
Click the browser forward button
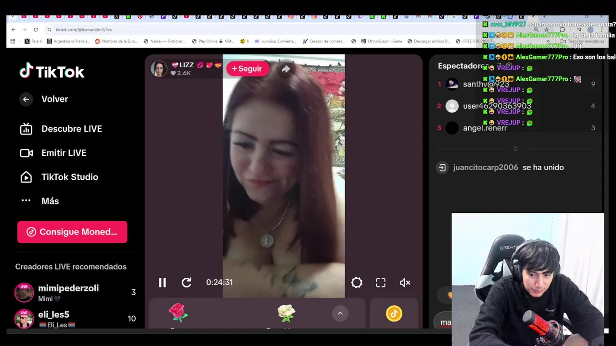(25, 30)
